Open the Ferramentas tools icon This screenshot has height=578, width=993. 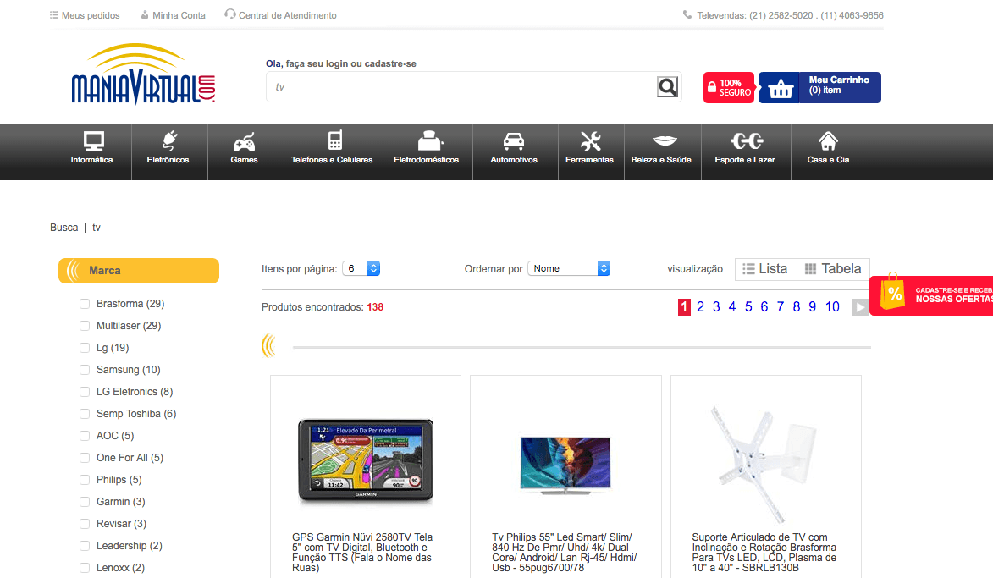[x=590, y=141]
